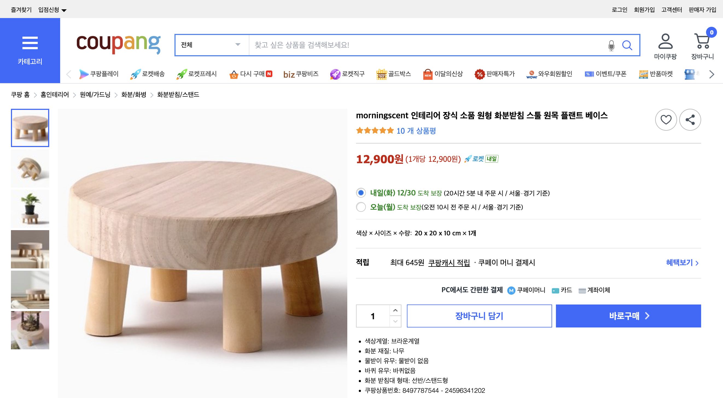The width and height of the screenshot is (723, 404).
Task: Increase quantity with the up stepper arrow
Action: tap(395, 311)
